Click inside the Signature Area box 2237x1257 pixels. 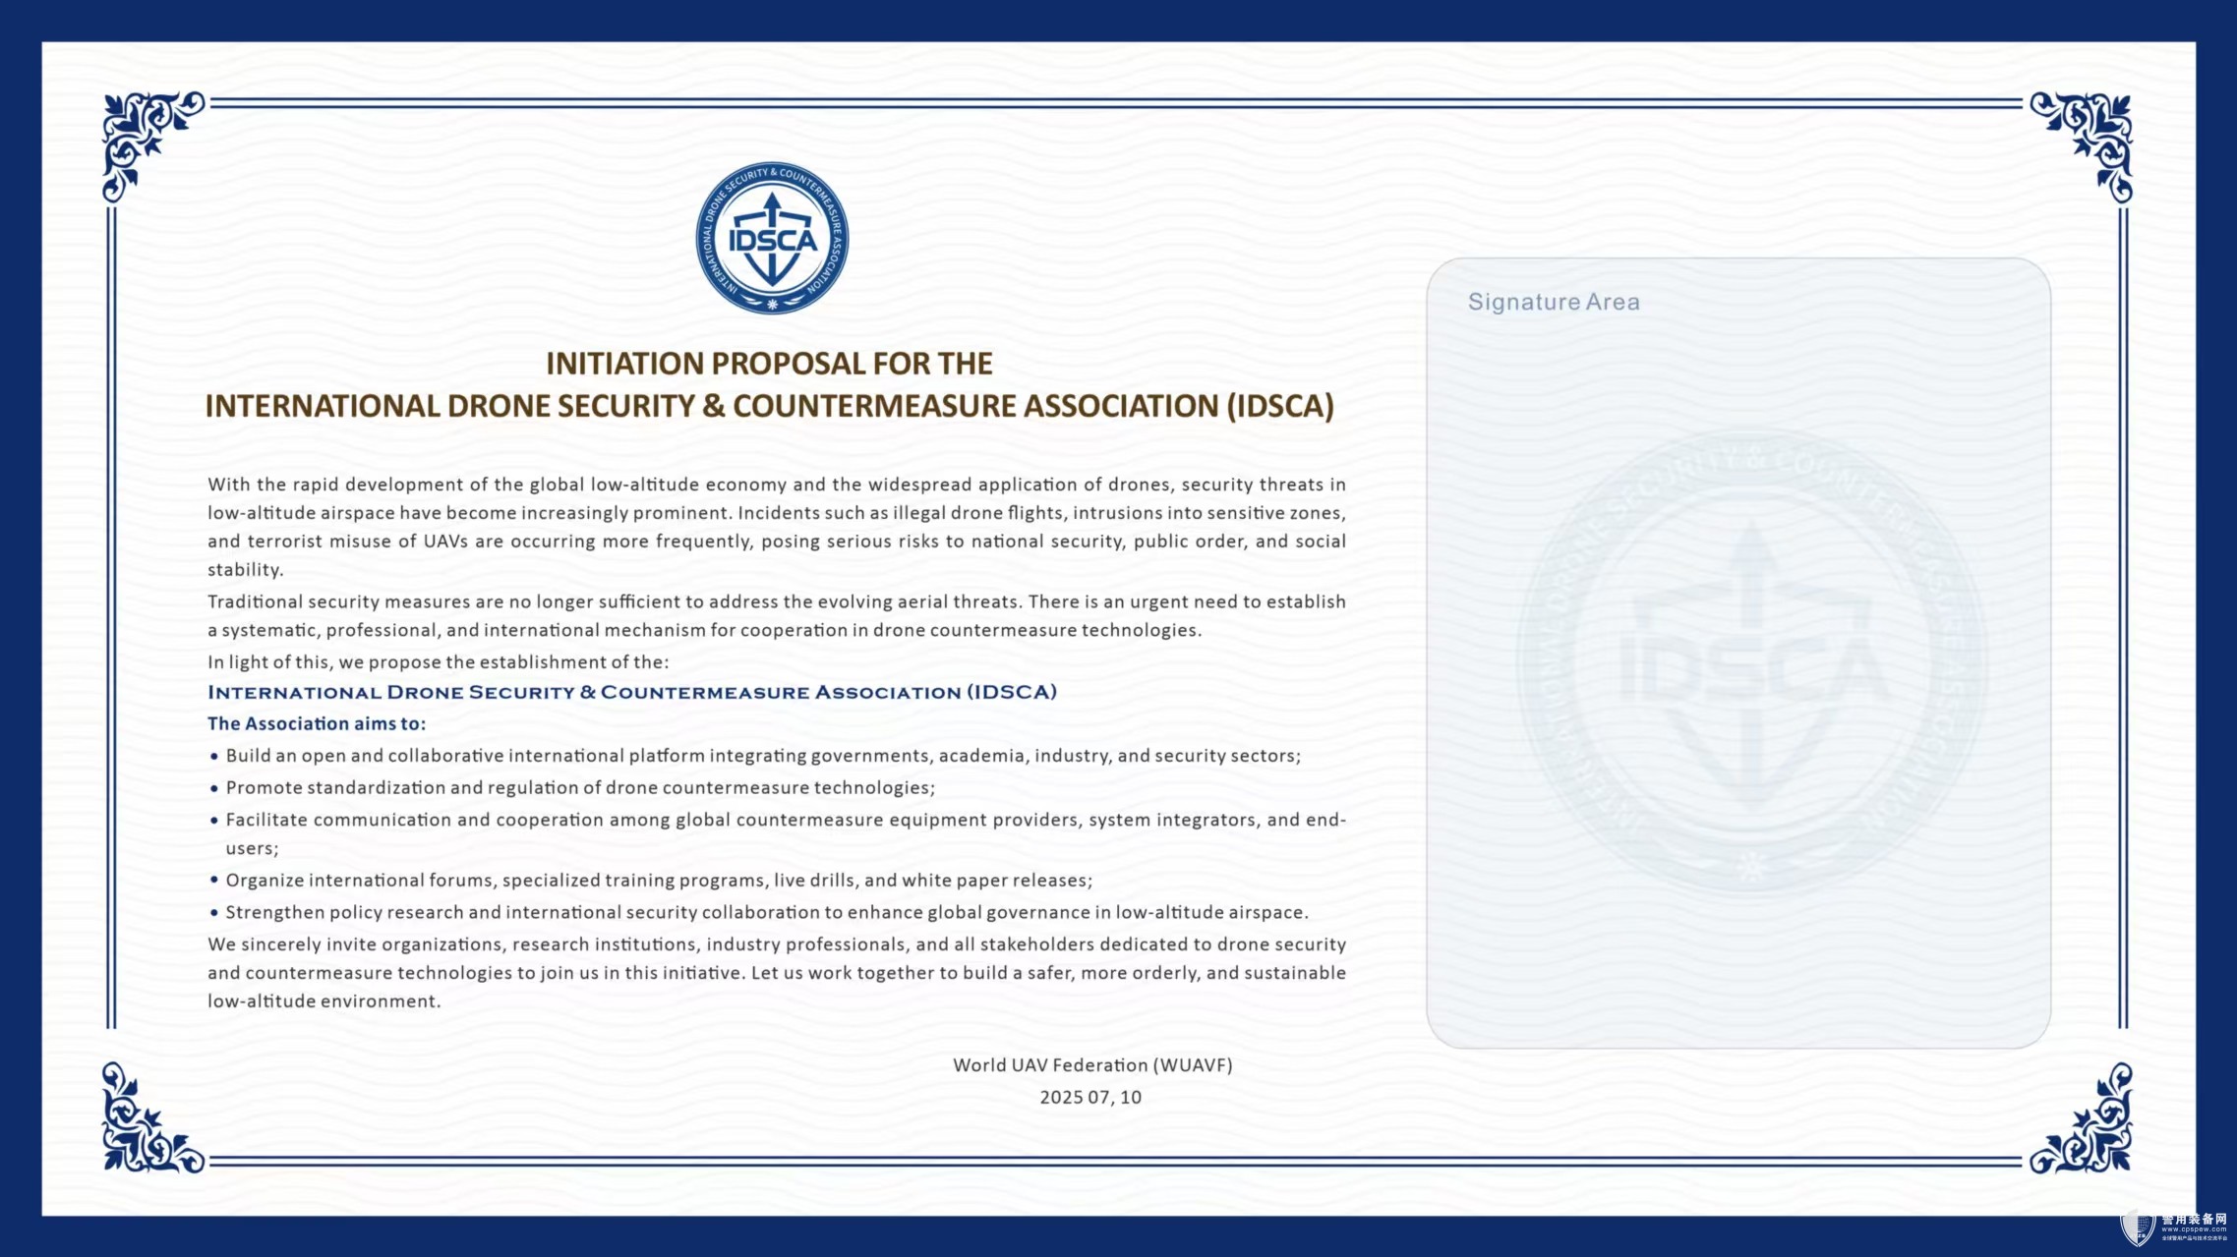[x=1737, y=653]
